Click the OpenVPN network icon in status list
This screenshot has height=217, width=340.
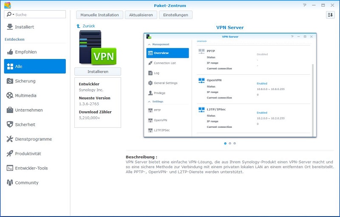pyautogui.click(x=201, y=80)
